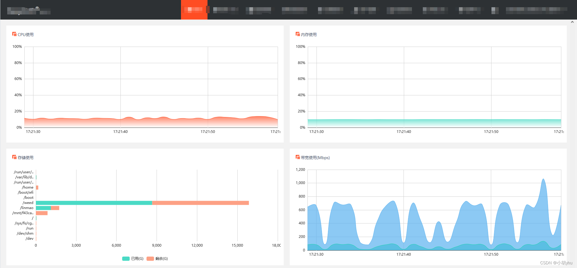Click the orange icon beside 内存使用
Viewport: 577px width, 268px height.
point(298,34)
